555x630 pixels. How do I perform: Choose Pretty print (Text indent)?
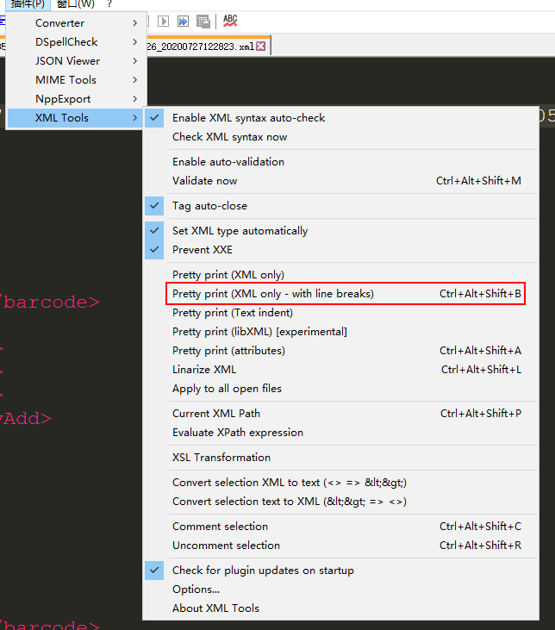(x=340, y=313)
